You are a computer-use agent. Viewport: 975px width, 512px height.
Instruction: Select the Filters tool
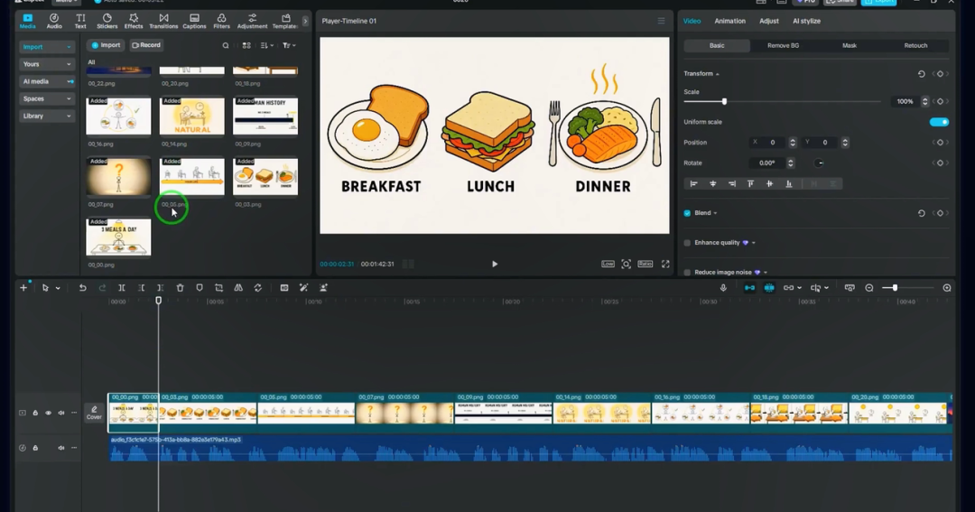pos(221,21)
